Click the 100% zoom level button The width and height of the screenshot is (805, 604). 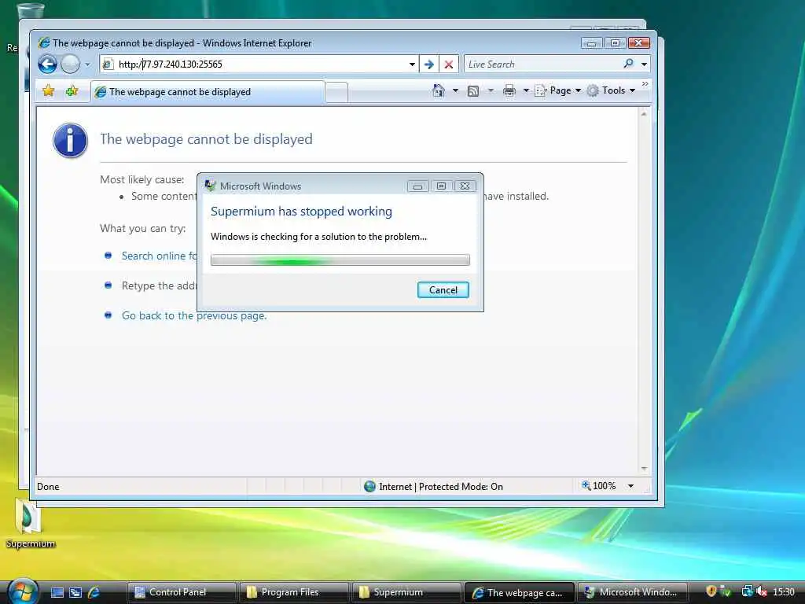click(598, 486)
